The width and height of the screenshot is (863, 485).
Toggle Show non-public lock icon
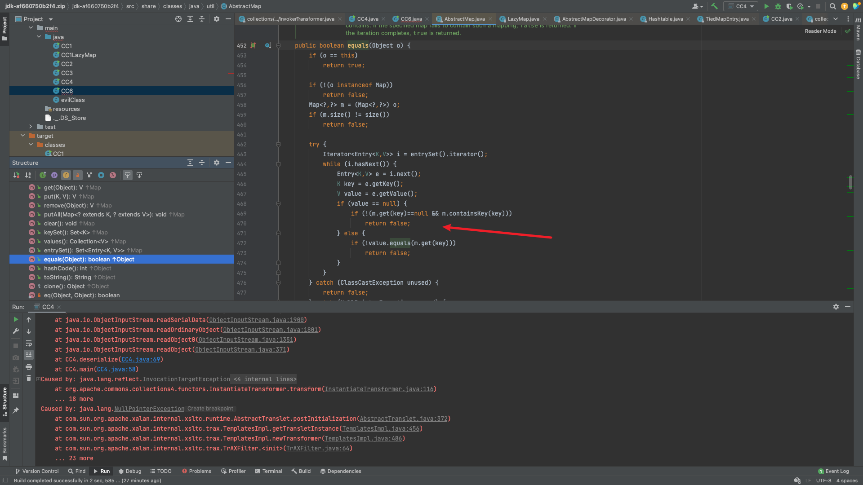pyautogui.click(x=78, y=175)
